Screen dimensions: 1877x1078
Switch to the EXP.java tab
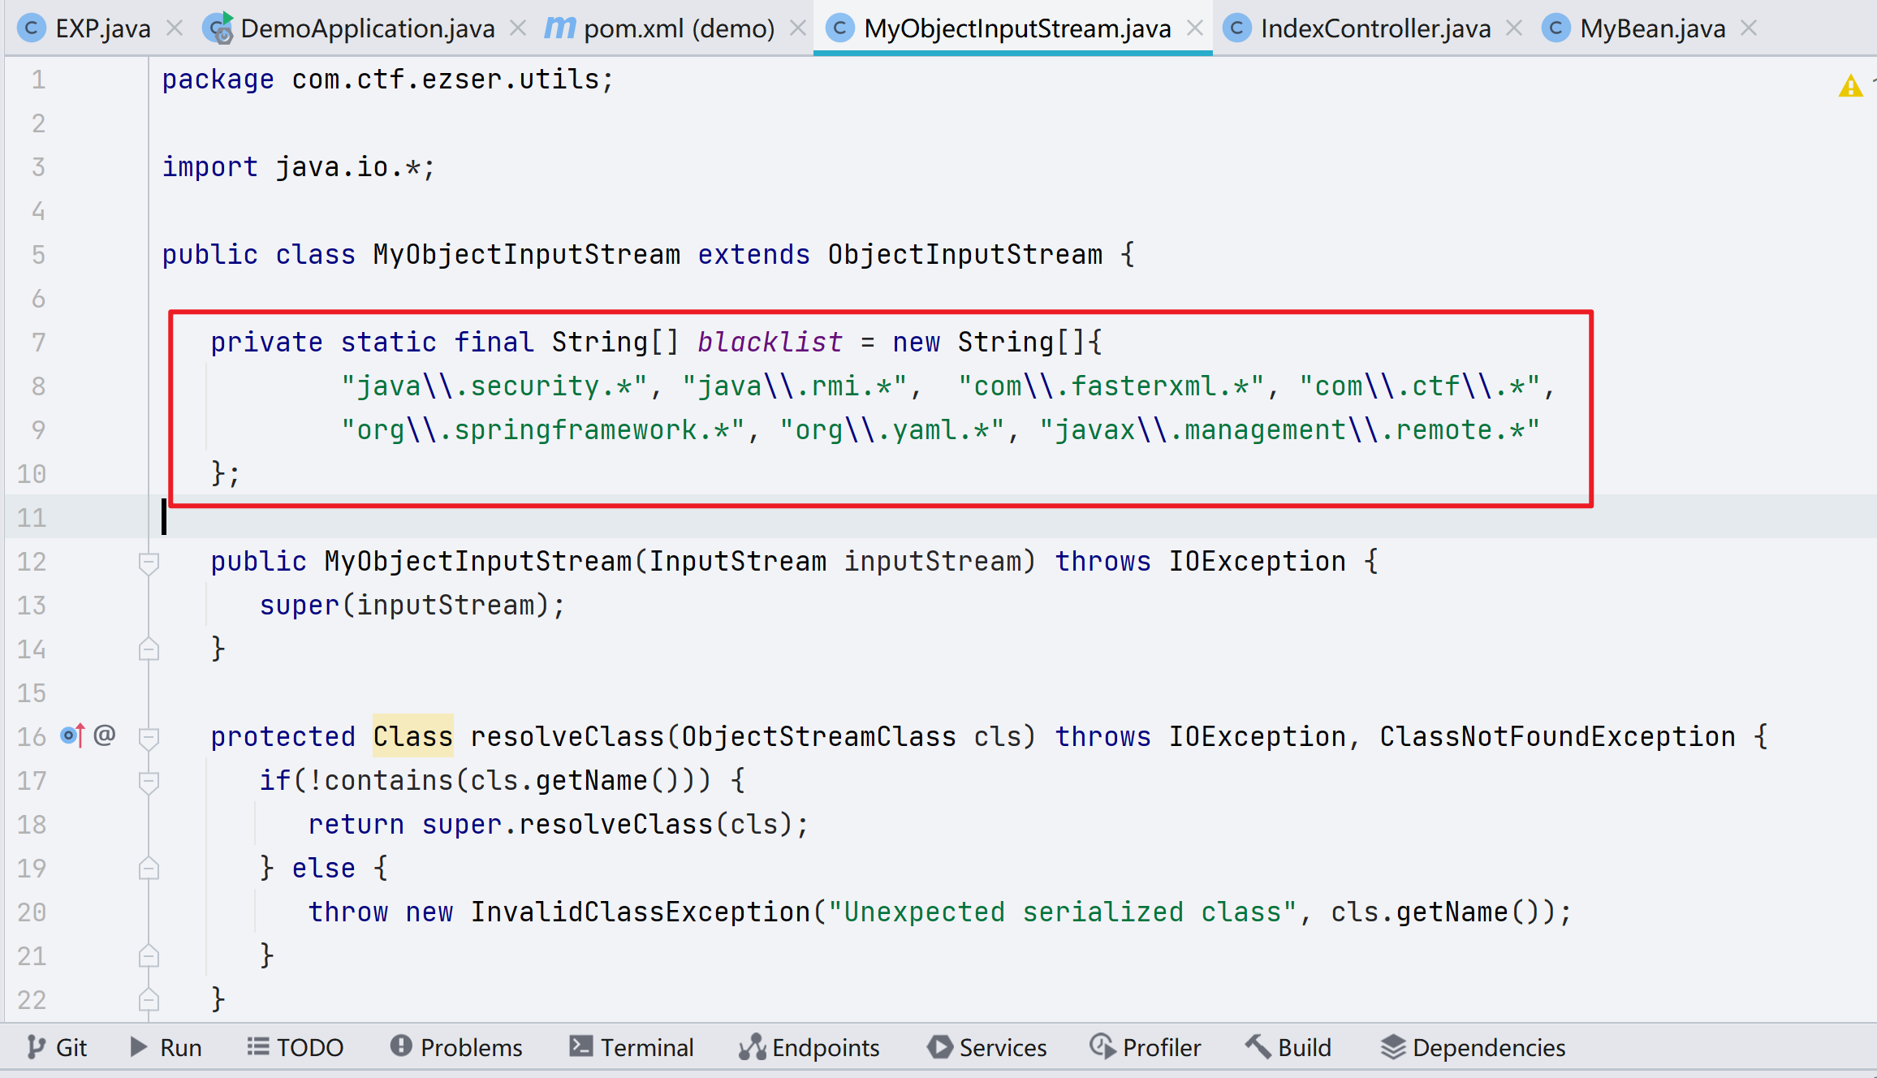click(x=102, y=28)
